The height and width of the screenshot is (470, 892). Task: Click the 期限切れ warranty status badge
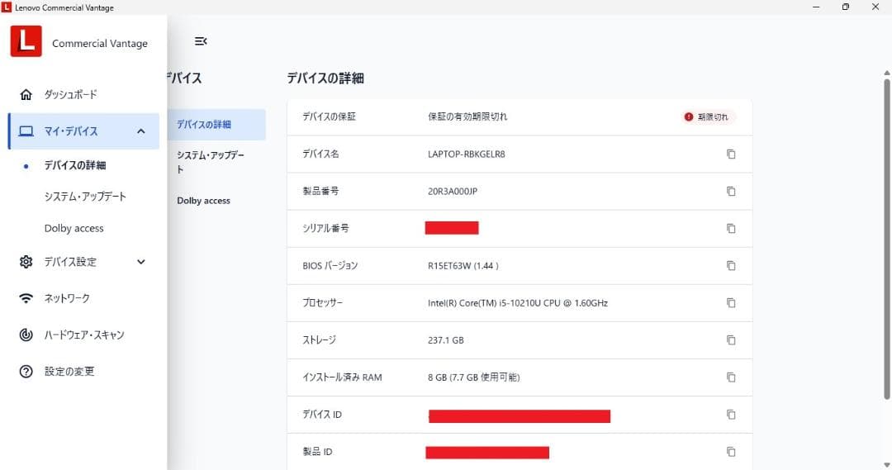708,116
